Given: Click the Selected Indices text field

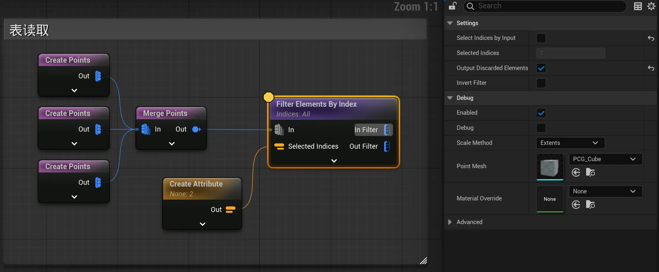Looking at the screenshot, I should click(x=570, y=53).
